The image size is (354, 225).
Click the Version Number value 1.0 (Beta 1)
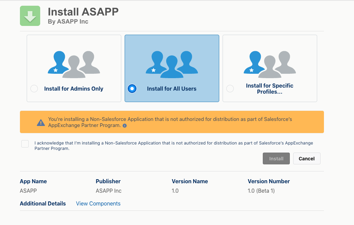pyautogui.click(x=261, y=191)
